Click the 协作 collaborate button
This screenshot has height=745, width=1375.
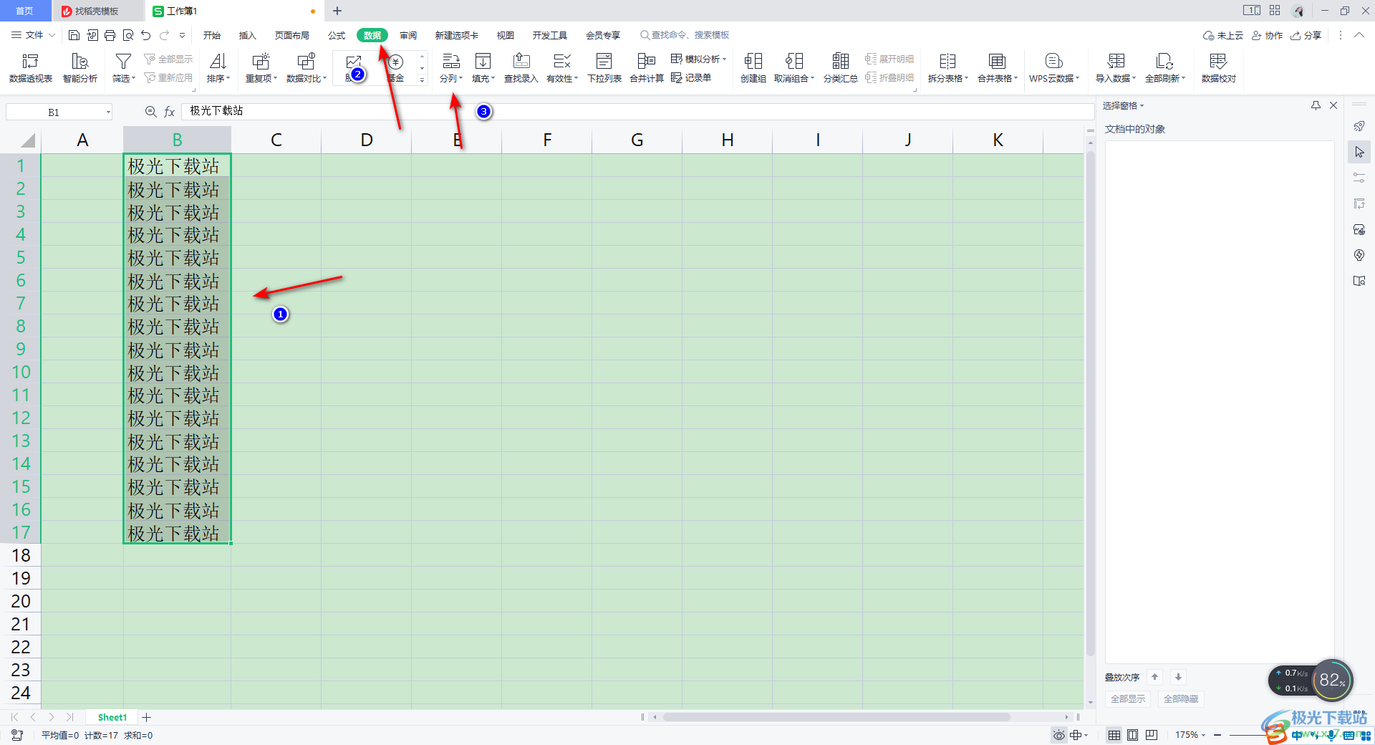(x=1268, y=35)
